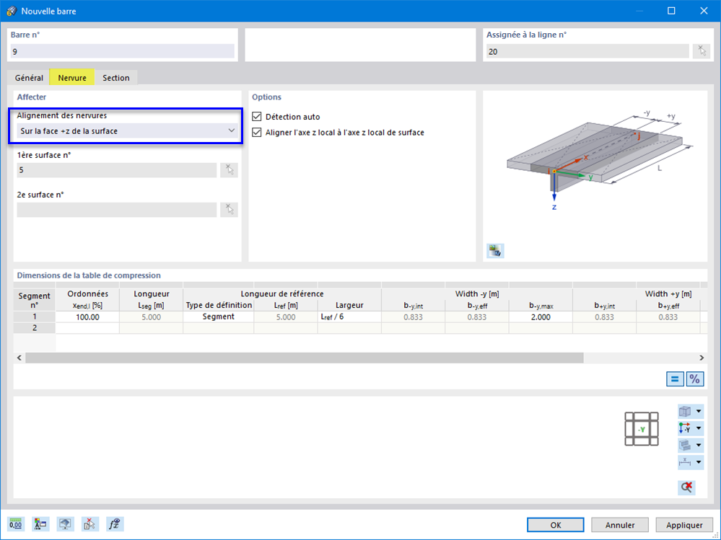Expand dimension display dropdown arrow
The image size is (721, 540).
699,462
